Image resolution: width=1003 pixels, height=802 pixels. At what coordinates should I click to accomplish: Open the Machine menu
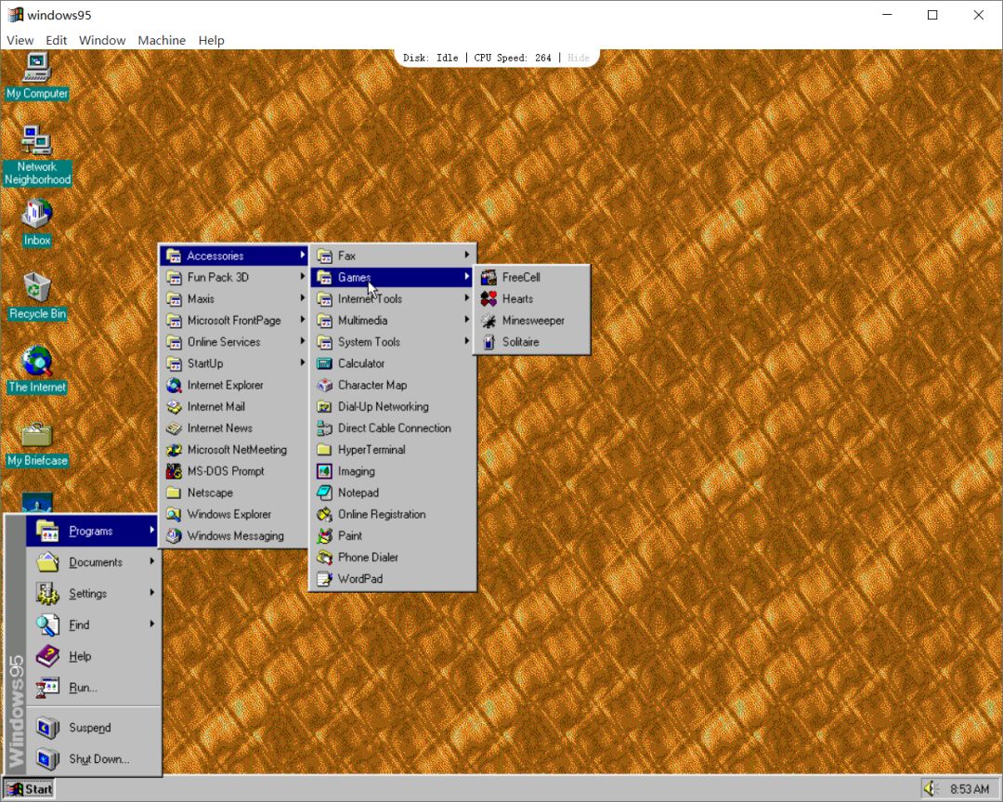[x=162, y=40]
